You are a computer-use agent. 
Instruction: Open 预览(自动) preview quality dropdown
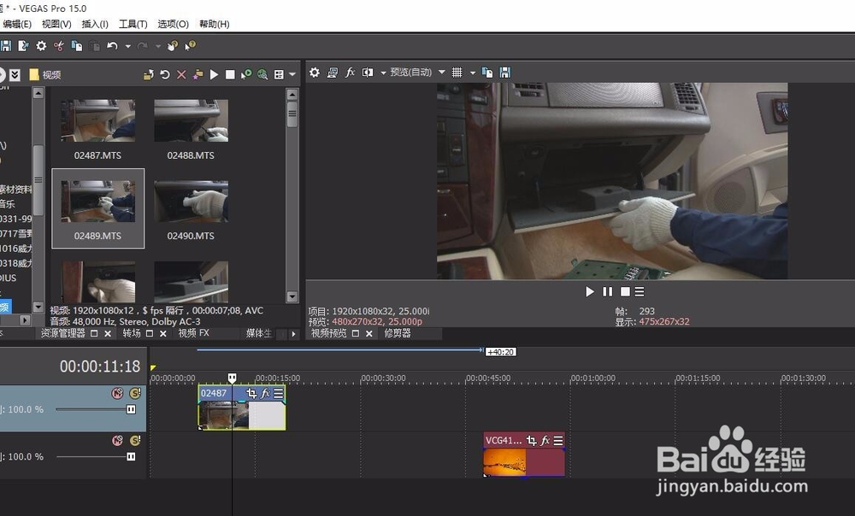coord(418,72)
